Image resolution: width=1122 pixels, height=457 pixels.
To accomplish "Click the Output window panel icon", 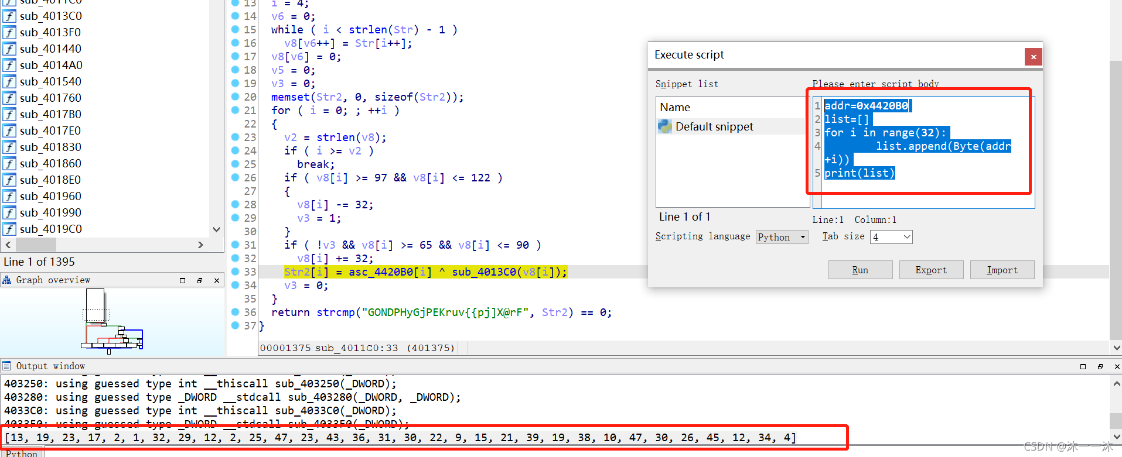I will (x=7, y=366).
